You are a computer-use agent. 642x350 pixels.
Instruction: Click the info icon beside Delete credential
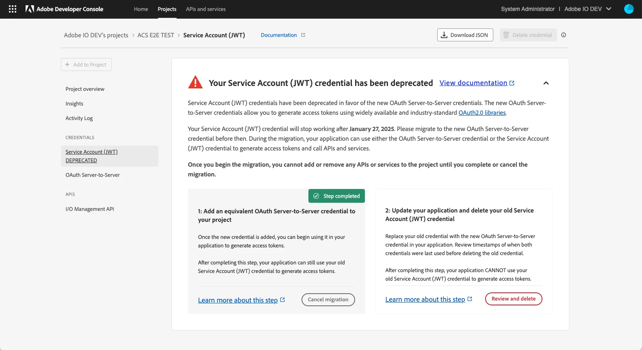tap(564, 35)
